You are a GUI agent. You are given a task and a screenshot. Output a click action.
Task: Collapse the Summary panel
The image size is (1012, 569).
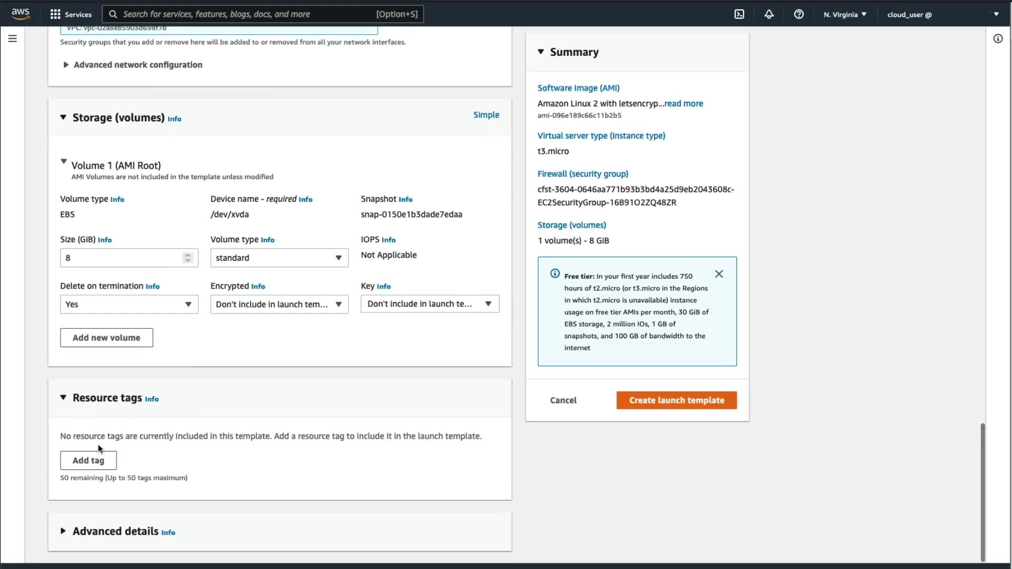coord(541,52)
